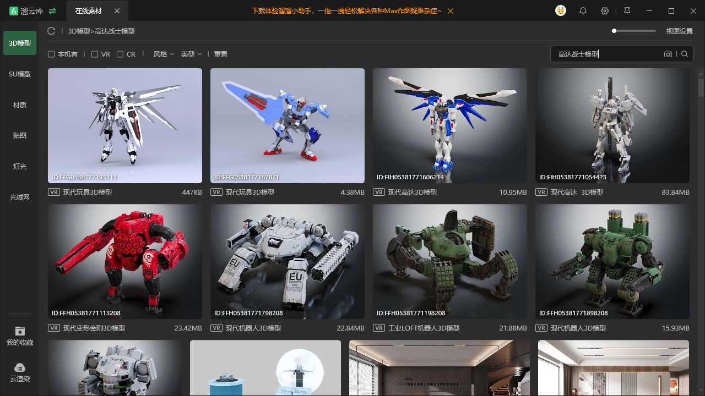Viewport: 705px width, 396px height.
Task: Open thumbnail ID:FFG0538177193111
Action: click(x=125, y=125)
